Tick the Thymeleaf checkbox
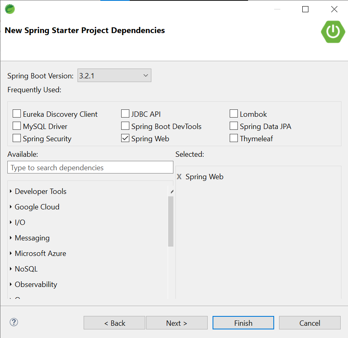This screenshot has width=348, height=338. pyautogui.click(x=234, y=138)
